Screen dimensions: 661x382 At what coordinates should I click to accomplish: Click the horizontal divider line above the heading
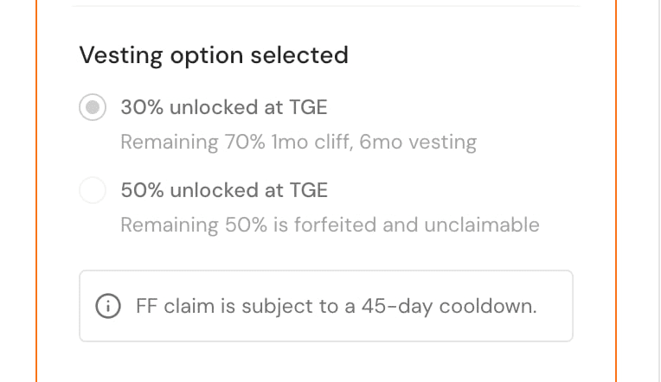325,6
